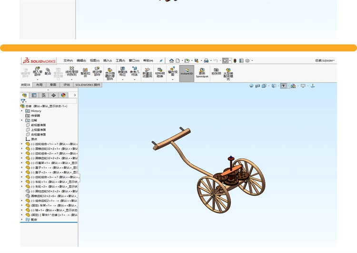Open DisplayManager color ball tab
The height and width of the screenshot is (253, 357).
63,95
